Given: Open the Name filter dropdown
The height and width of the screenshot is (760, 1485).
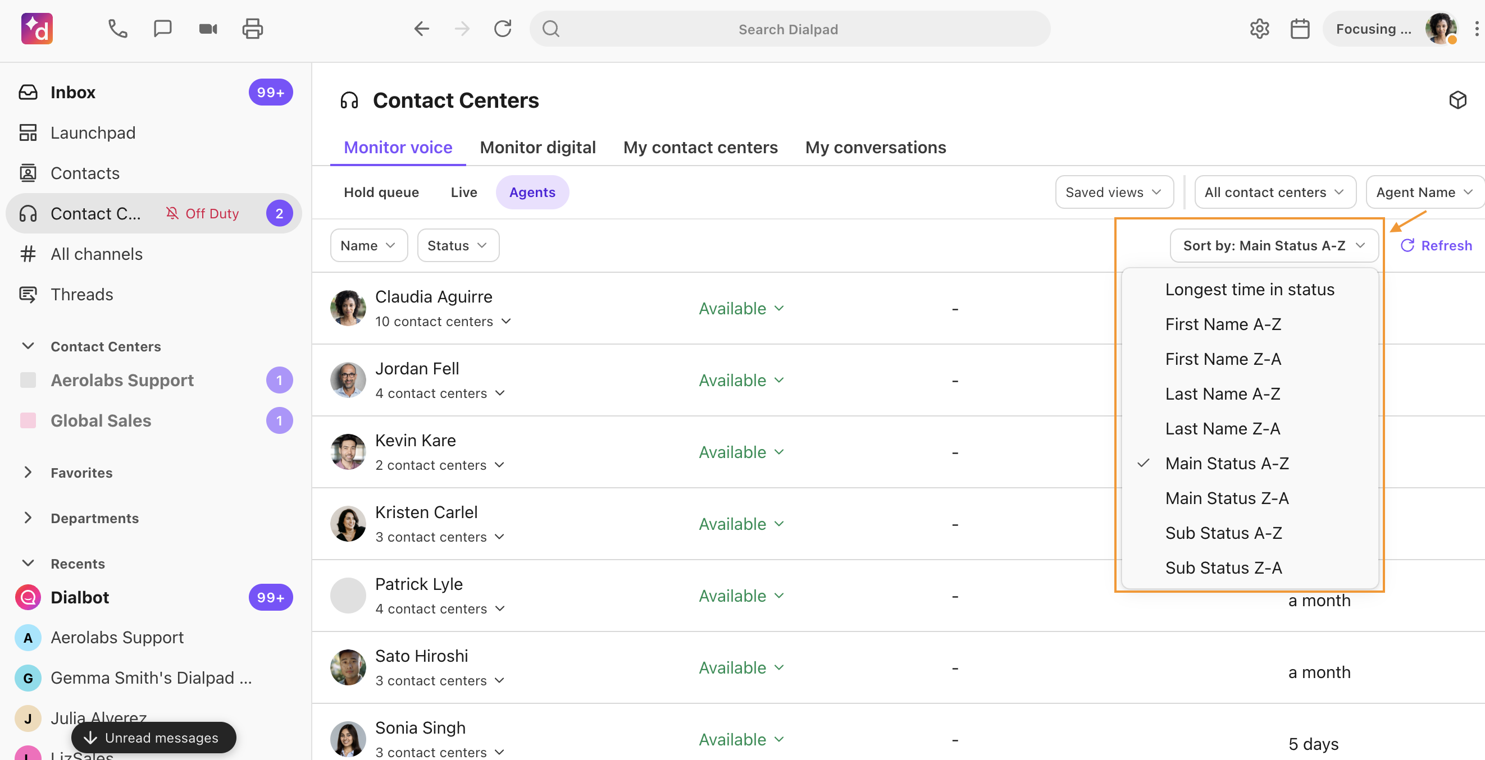Looking at the screenshot, I should click(x=368, y=245).
